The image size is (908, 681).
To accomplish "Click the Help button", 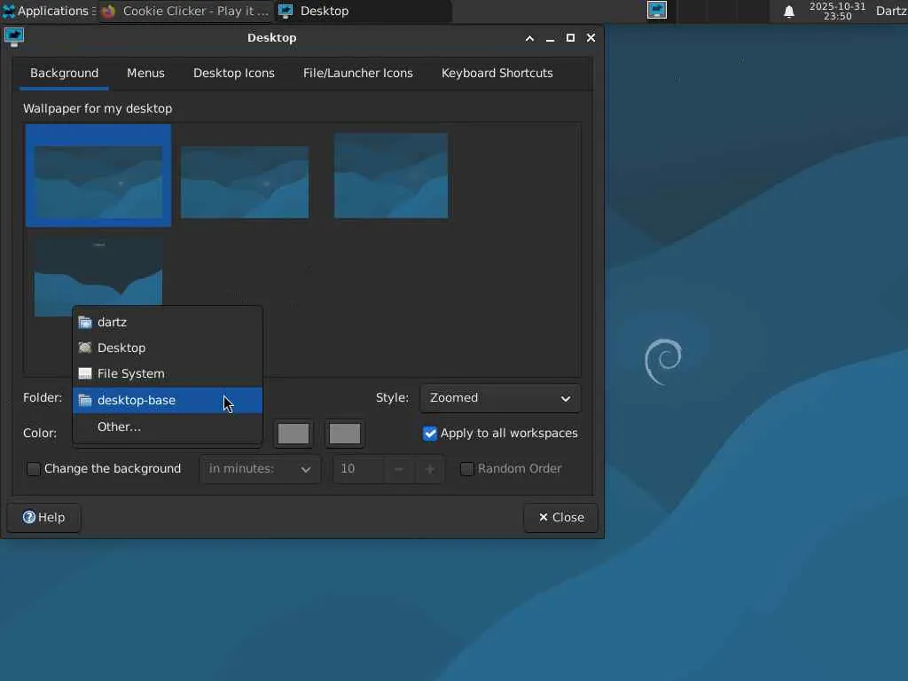I will point(44,518).
